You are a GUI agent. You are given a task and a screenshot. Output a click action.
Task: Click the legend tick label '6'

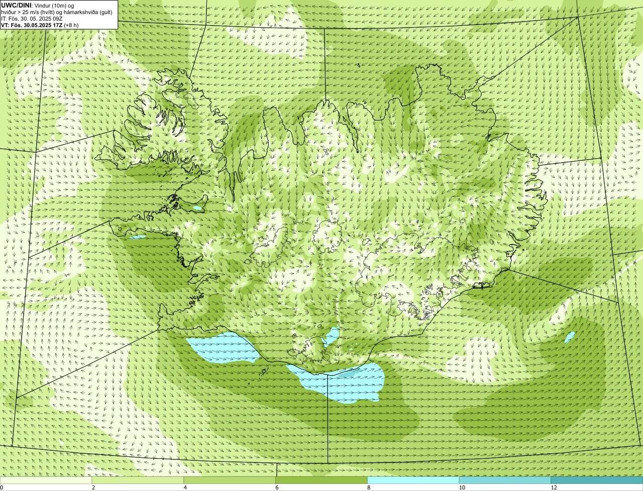277,487
